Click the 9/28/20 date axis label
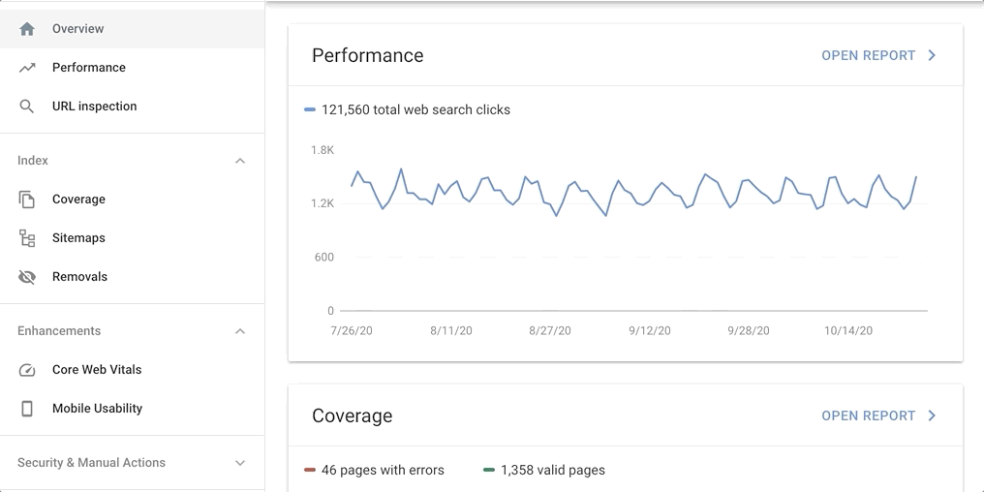Screen dimensions: 984x492 pos(749,330)
